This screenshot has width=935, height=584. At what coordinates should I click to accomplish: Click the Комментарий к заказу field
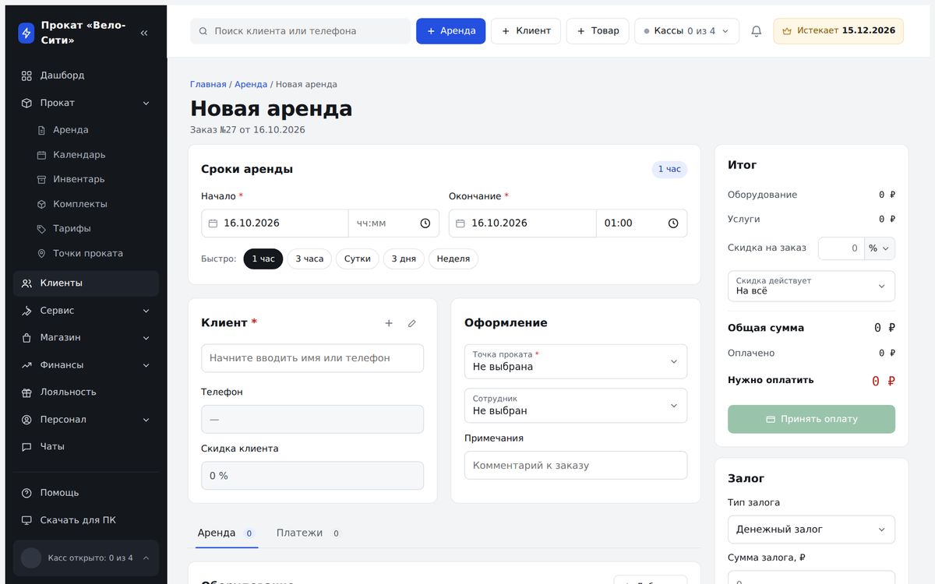point(576,466)
